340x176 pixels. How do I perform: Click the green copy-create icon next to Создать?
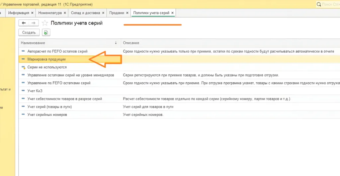pyautogui.click(x=46, y=32)
